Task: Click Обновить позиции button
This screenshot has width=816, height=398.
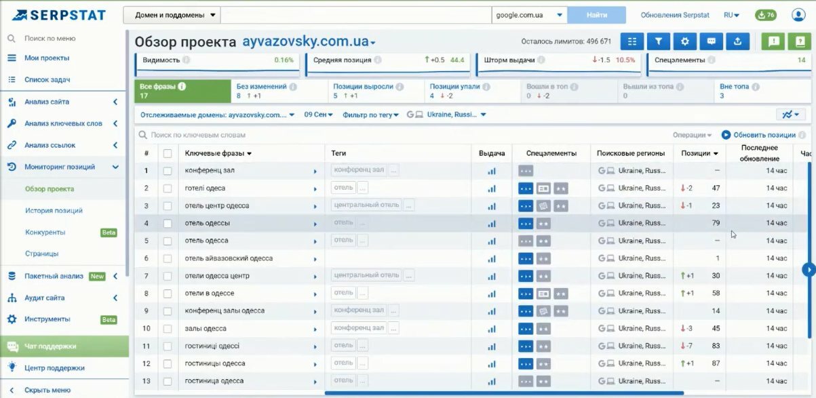Action: pos(758,135)
